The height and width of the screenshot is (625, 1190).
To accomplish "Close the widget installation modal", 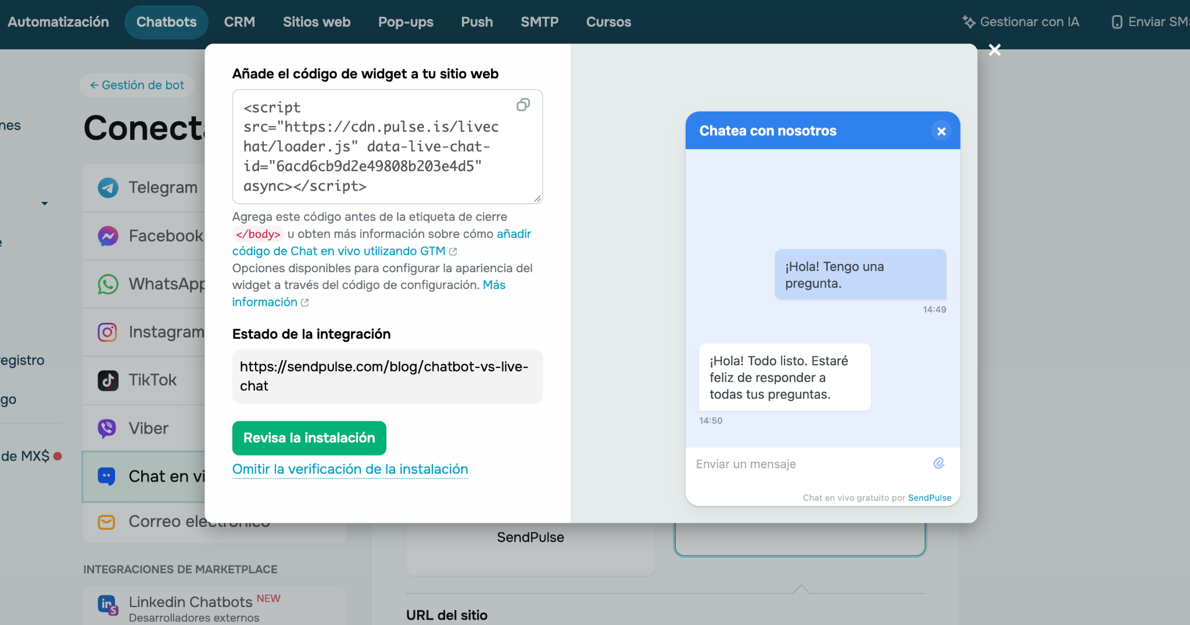I will click(995, 50).
